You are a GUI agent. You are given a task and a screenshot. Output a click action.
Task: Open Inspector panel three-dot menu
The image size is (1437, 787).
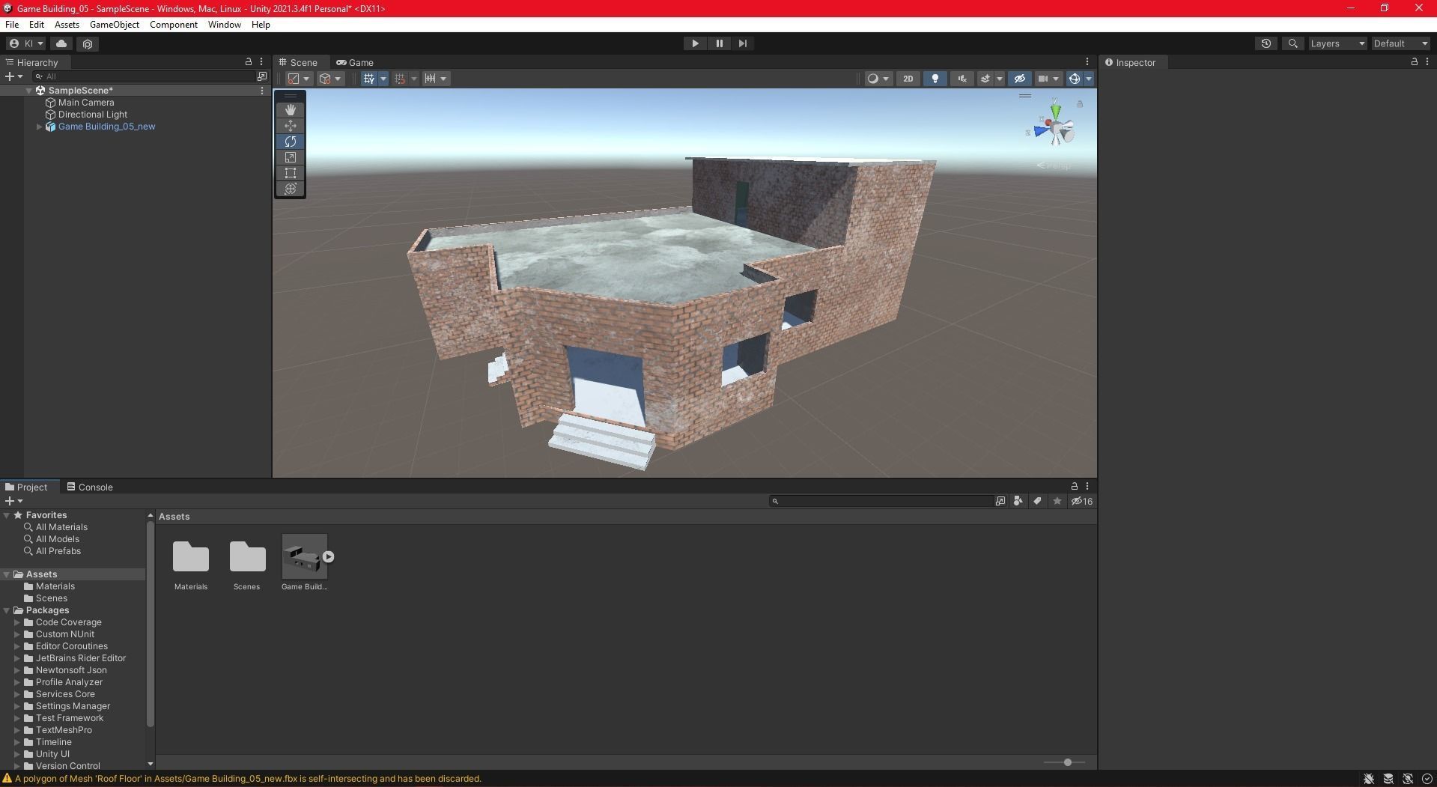[1427, 62]
